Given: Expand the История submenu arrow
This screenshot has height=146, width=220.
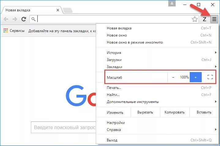Looking at the screenshot, I should pos(216,52).
